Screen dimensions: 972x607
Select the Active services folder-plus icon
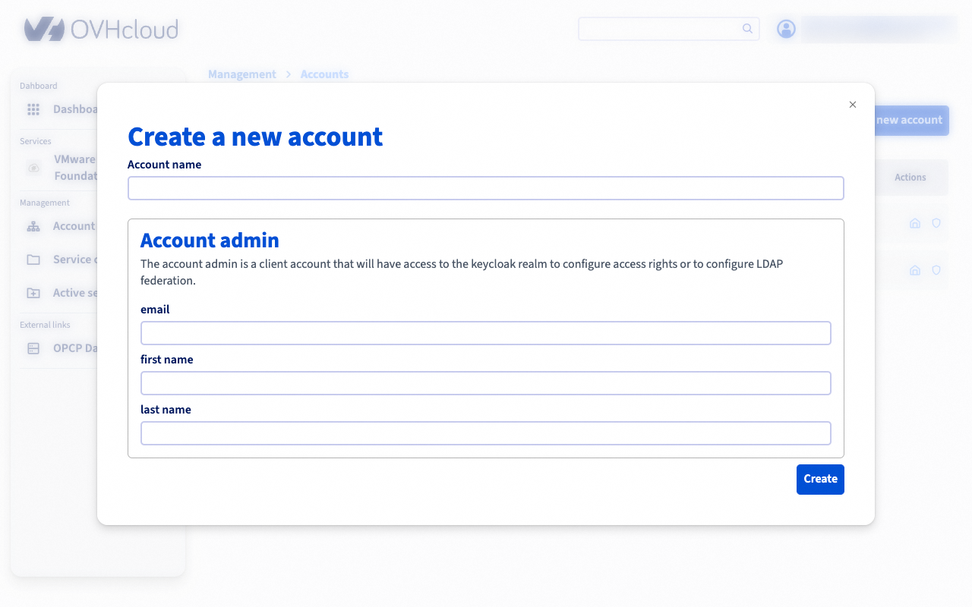(33, 293)
